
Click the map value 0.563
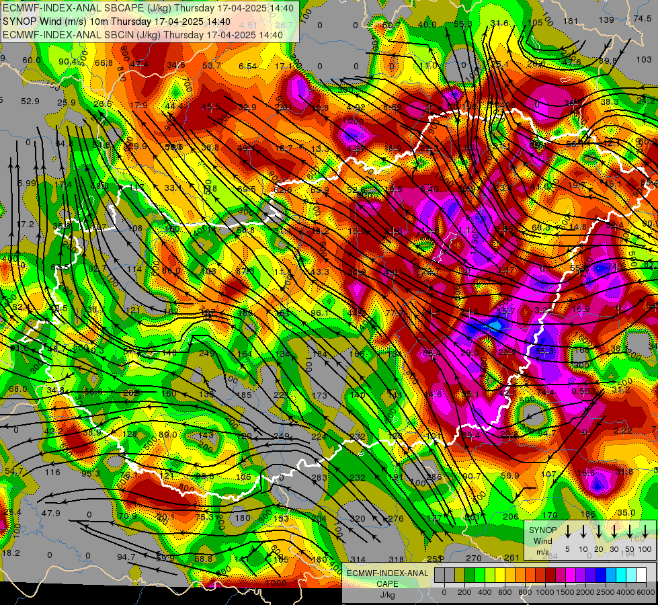pos(583,391)
